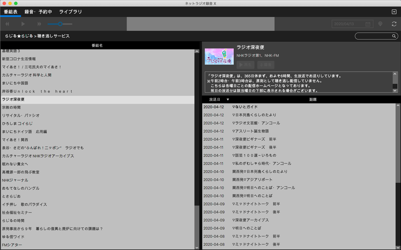Click the 録音 record button
This screenshot has height=250, width=401.
pyautogui.click(x=265, y=65)
